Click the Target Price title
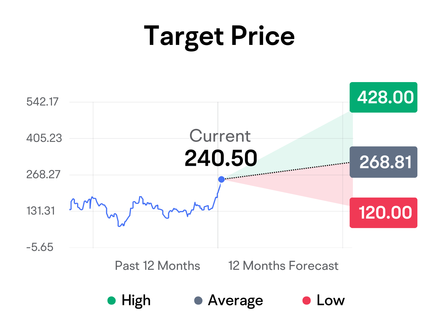 coord(219,36)
